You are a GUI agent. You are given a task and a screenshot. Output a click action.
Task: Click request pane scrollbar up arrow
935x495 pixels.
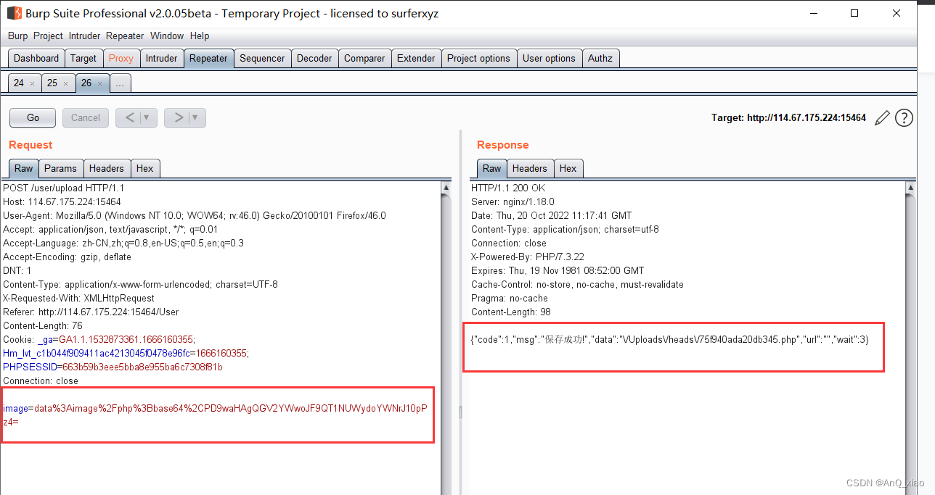(x=446, y=188)
